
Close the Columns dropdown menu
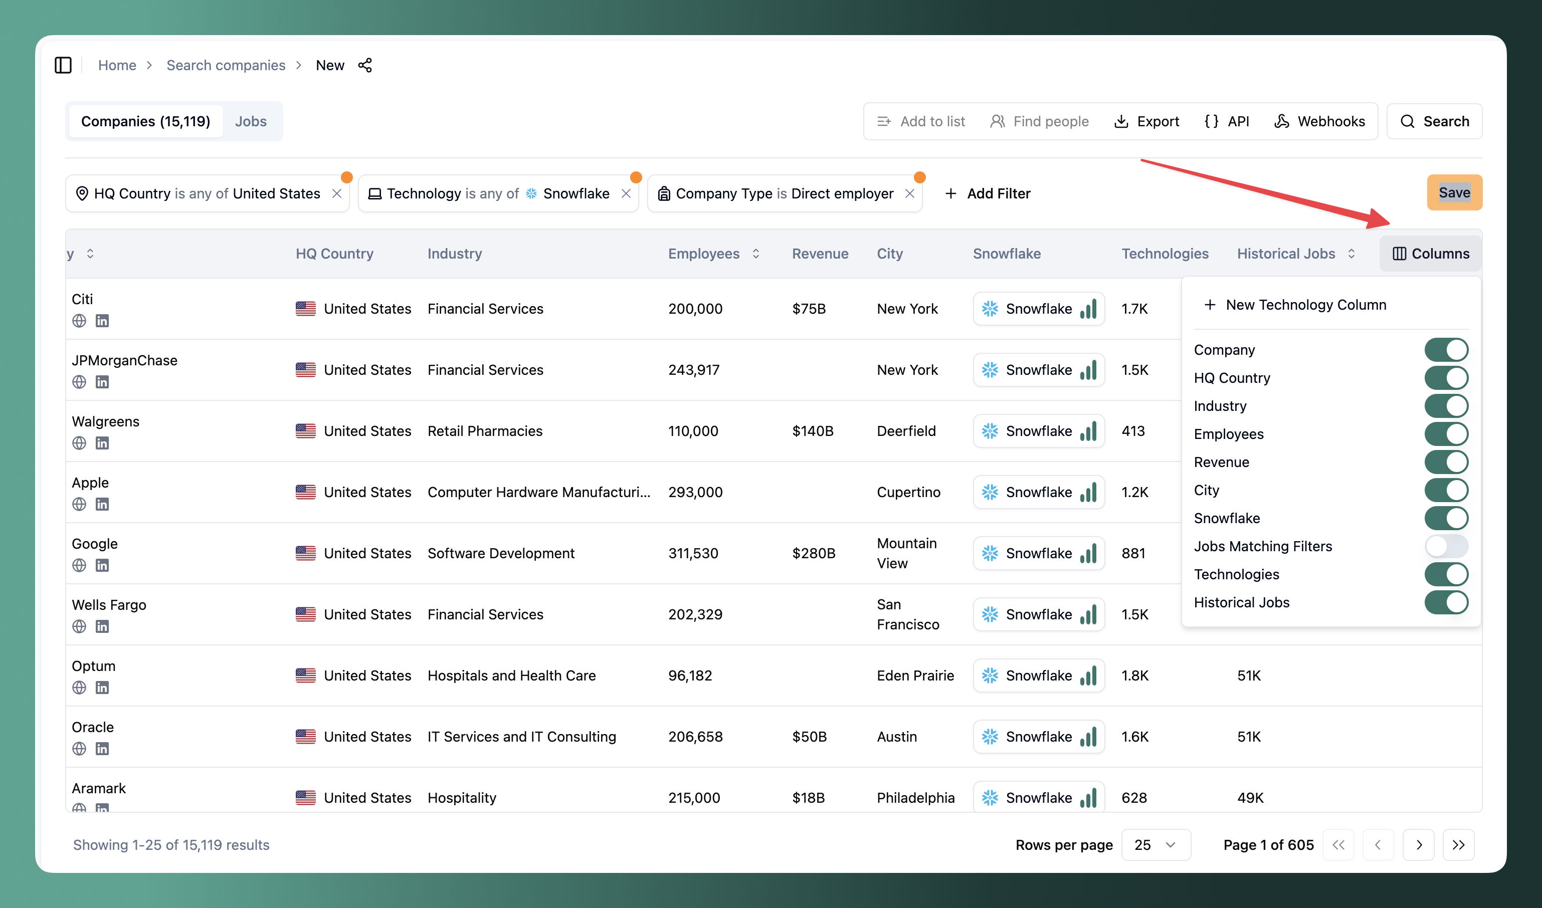point(1430,254)
